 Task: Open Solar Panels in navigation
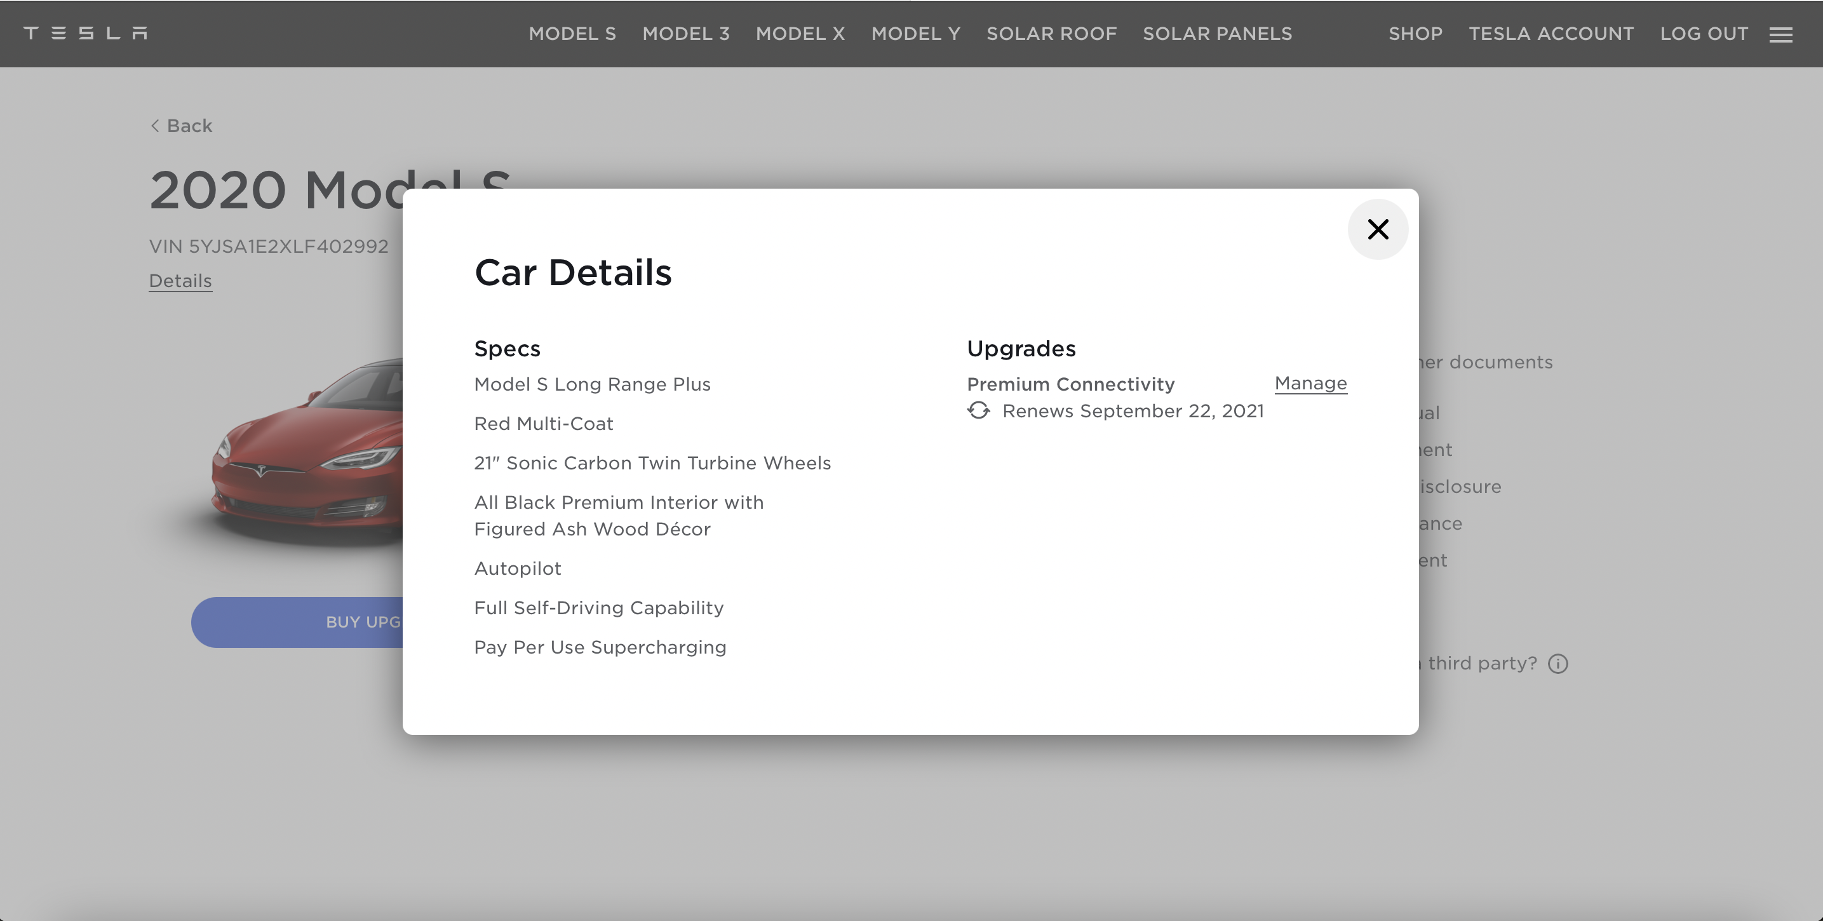pyautogui.click(x=1217, y=34)
